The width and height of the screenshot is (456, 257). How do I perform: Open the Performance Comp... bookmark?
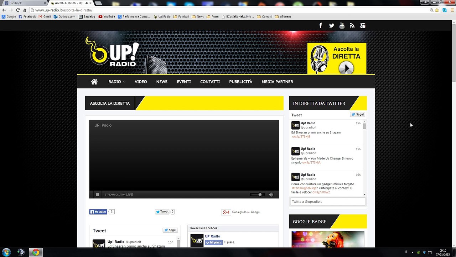(134, 17)
